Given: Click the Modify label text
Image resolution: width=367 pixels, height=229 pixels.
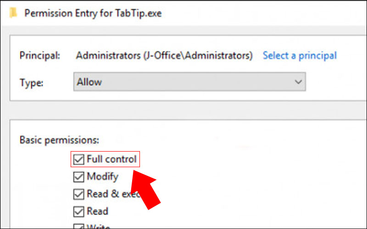Looking at the screenshot, I should 102,177.
